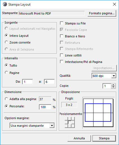Set positioning to the middle-right grid cell

click(x=73, y=122)
